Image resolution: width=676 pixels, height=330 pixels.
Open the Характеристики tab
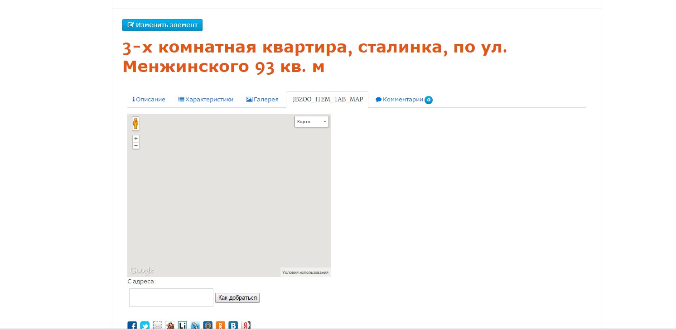click(x=206, y=100)
